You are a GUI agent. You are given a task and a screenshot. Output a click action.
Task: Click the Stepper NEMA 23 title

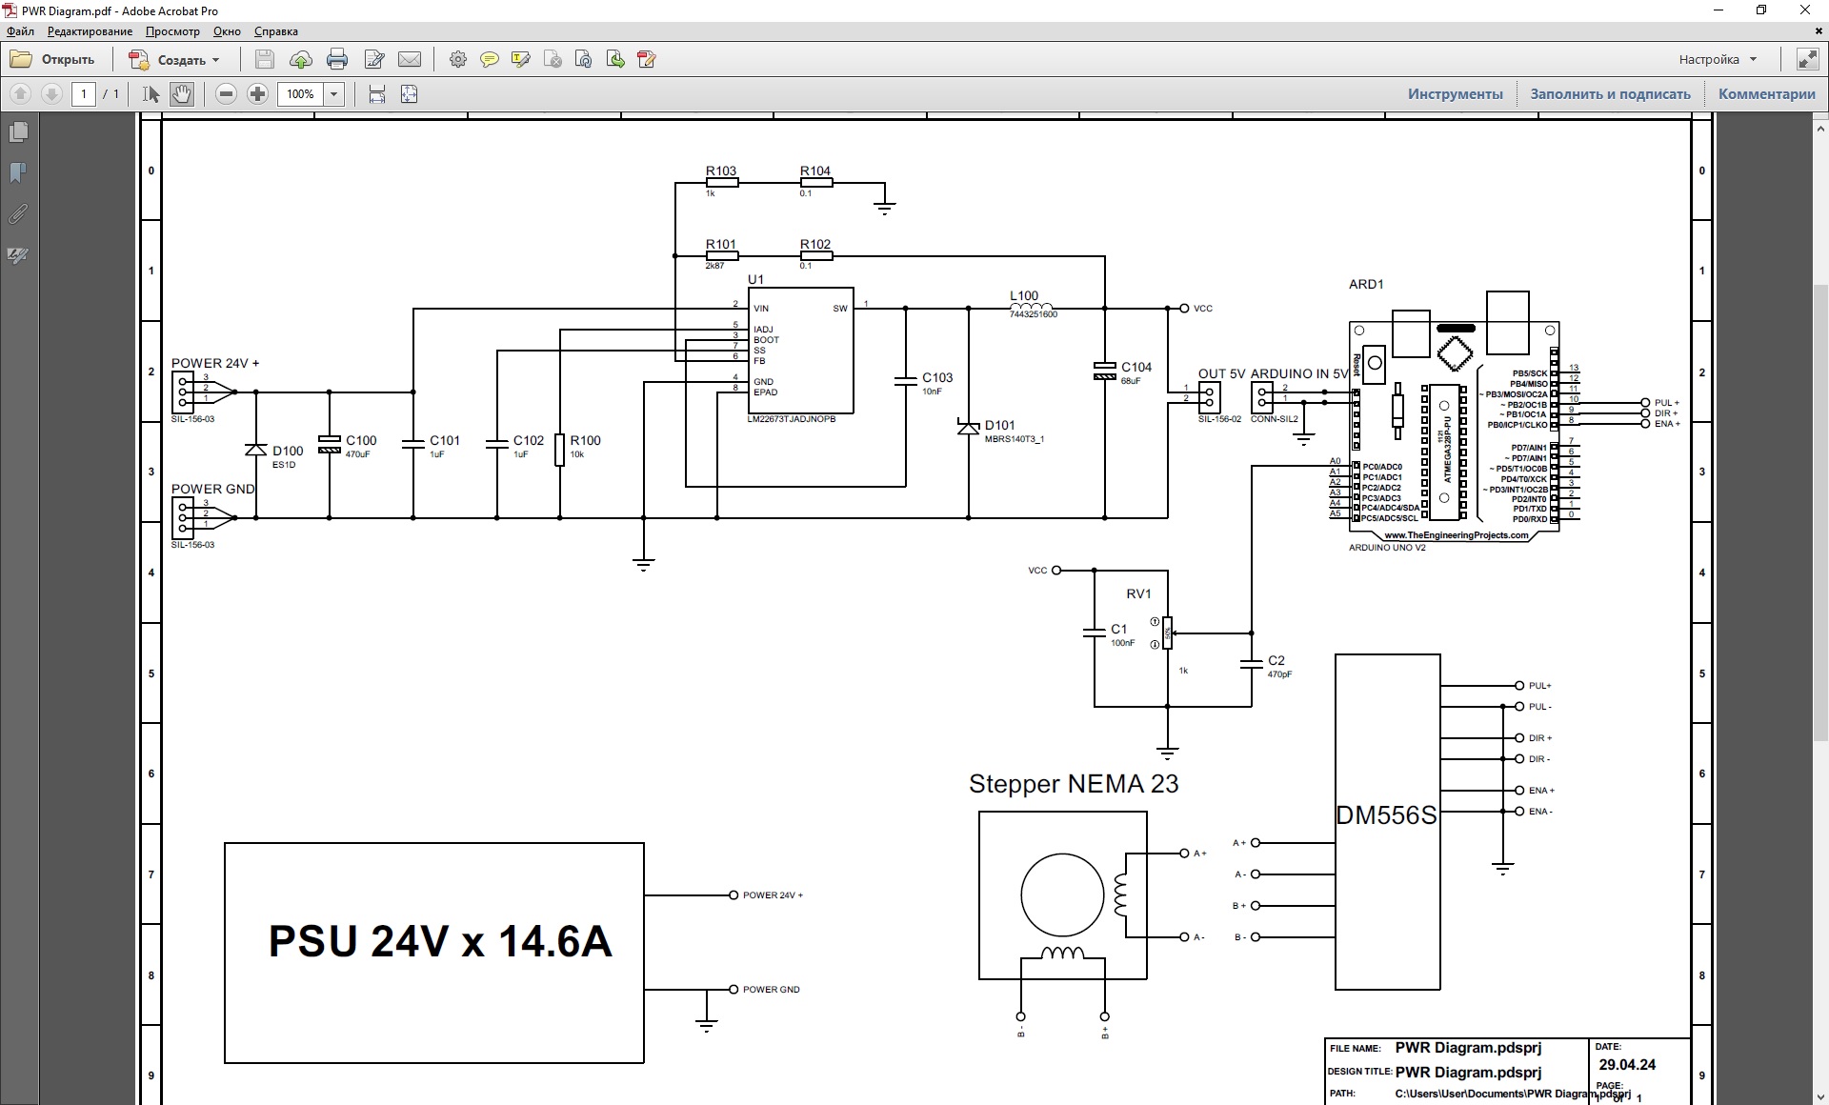(1074, 784)
